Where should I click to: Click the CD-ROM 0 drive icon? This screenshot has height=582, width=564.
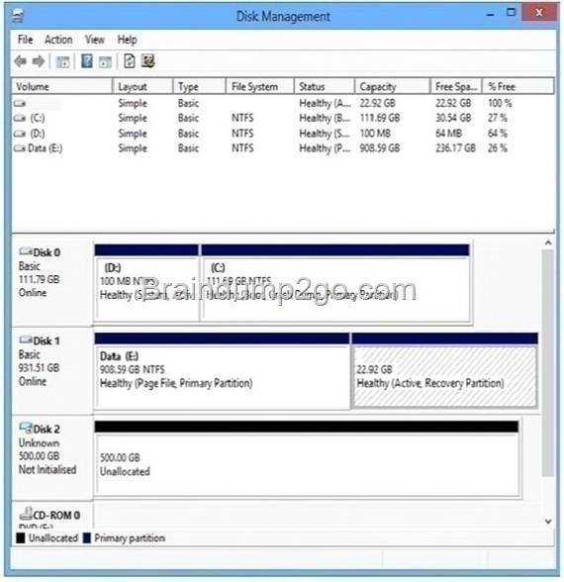click(26, 514)
